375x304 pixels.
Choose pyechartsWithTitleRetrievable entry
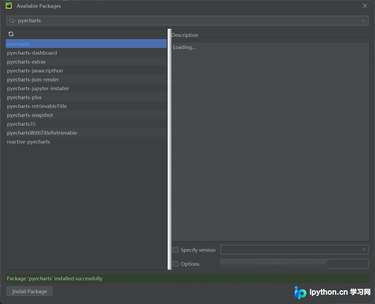[86, 133]
